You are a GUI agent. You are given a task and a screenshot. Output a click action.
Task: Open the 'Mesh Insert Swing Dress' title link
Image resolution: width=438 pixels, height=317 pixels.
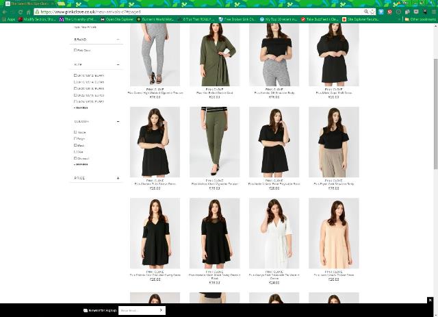(x=214, y=277)
